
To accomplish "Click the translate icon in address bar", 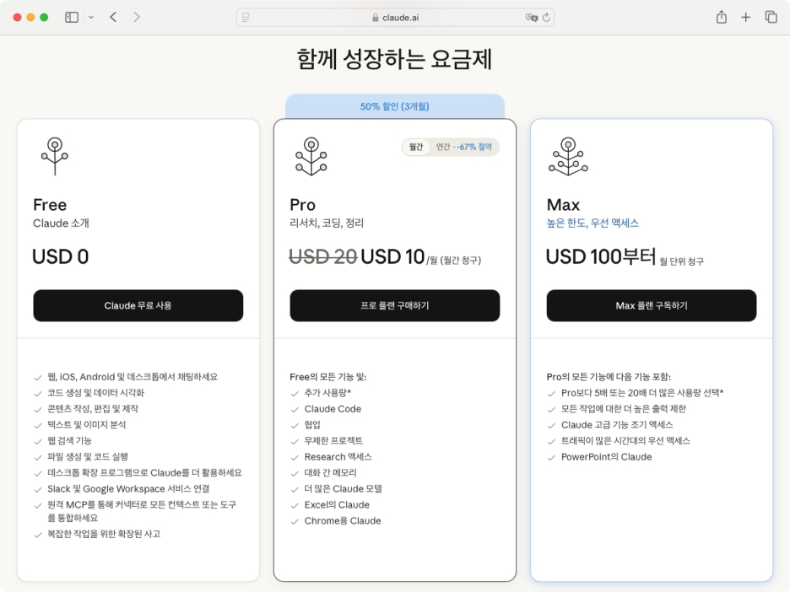I will pos(532,18).
